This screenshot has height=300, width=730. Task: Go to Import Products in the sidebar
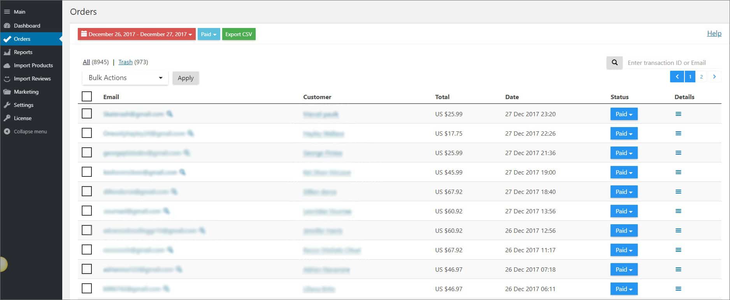tap(33, 65)
